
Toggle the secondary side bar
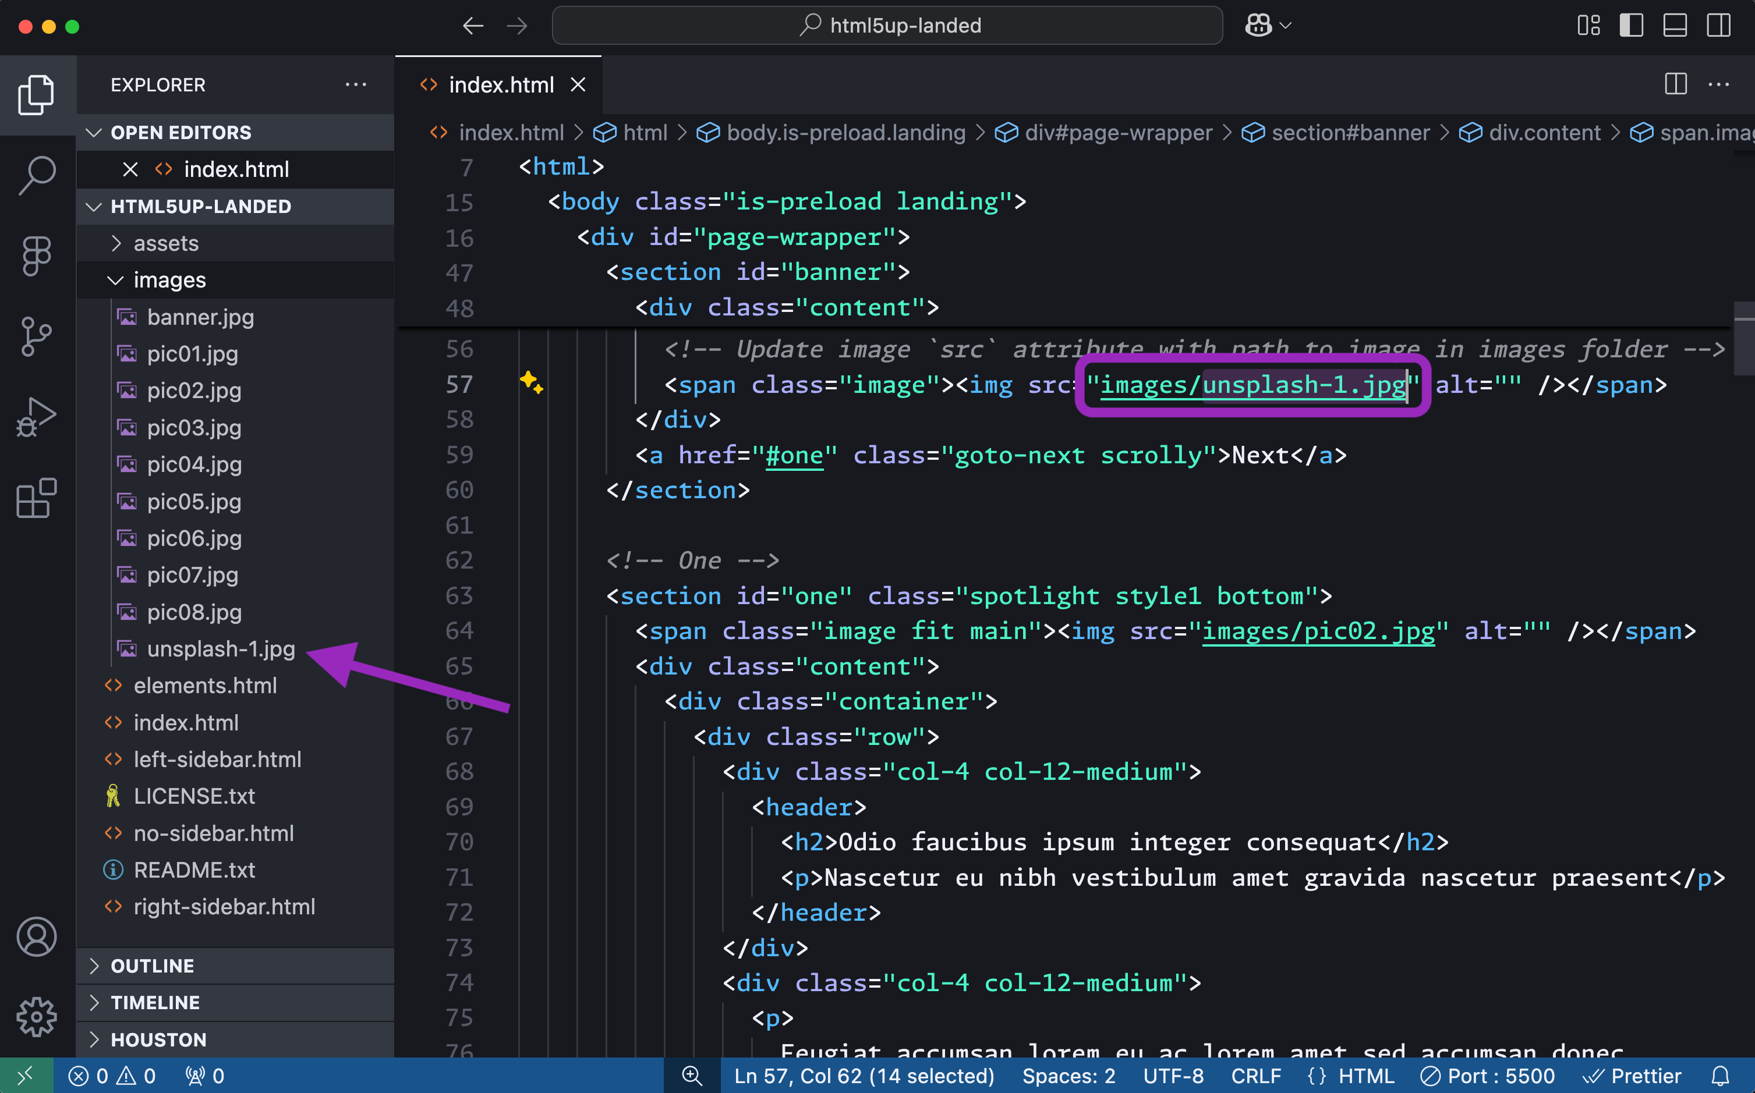pyautogui.click(x=1719, y=25)
